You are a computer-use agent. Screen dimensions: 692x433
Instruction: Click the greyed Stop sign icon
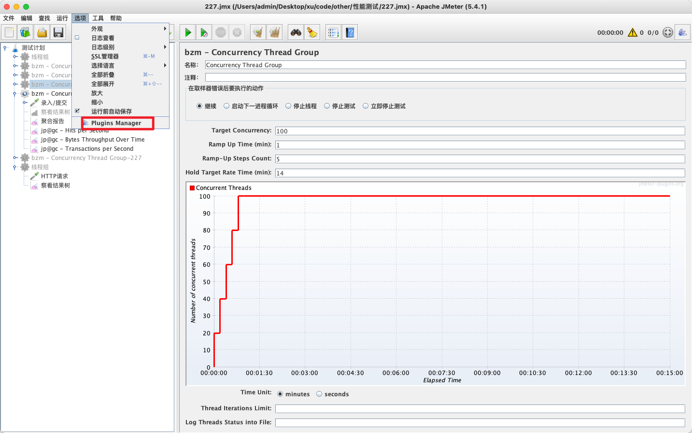point(221,32)
